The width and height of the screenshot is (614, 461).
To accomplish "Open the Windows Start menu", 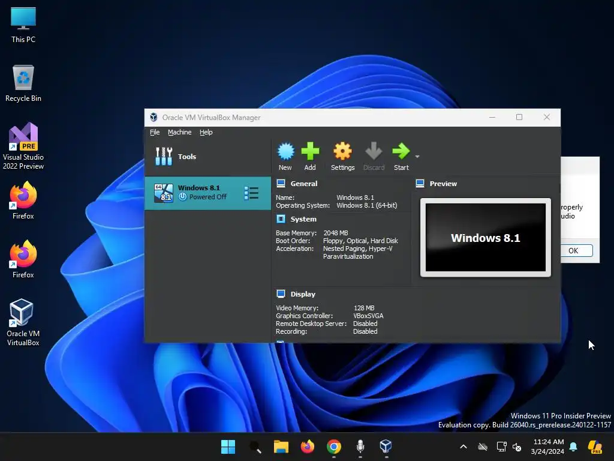I will pos(228,447).
